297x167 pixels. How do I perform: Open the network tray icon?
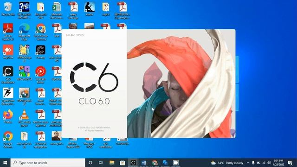264,163
